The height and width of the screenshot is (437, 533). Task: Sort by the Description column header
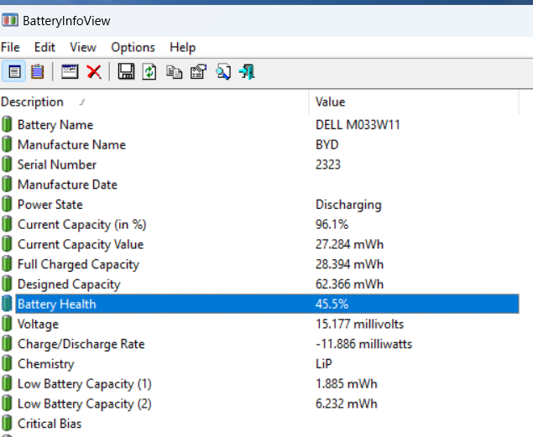click(x=154, y=101)
